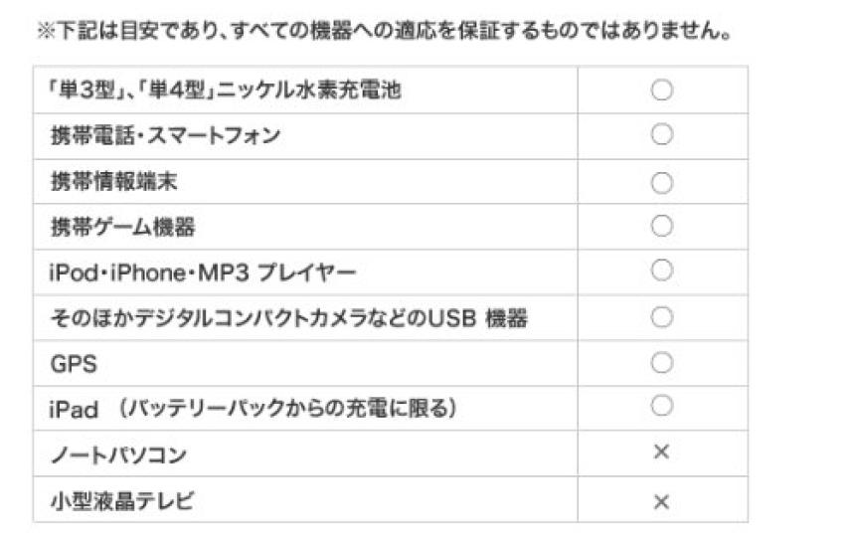Click the circle mark in iPad row
This screenshot has width=851, height=547.
[662, 406]
